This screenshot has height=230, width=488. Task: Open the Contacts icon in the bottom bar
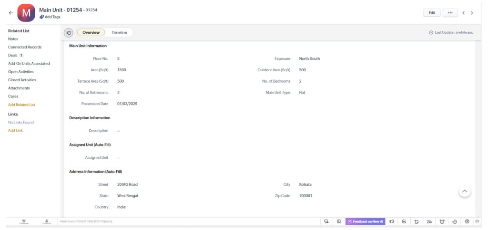[x=47, y=221]
